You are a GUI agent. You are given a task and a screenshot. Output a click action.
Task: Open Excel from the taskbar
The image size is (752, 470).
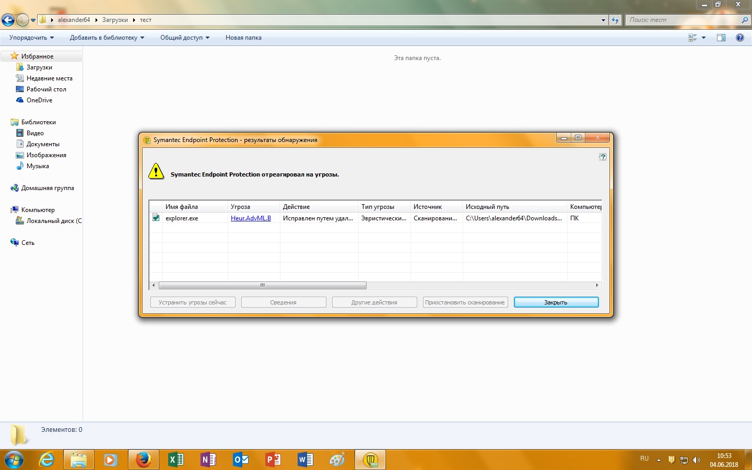pyautogui.click(x=176, y=460)
